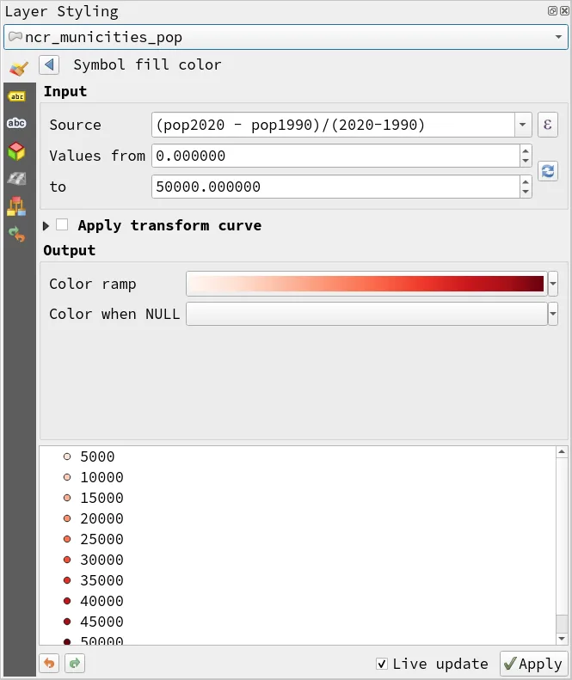Click the Values to input field
Viewport: 572px width, 680px height.
335,187
